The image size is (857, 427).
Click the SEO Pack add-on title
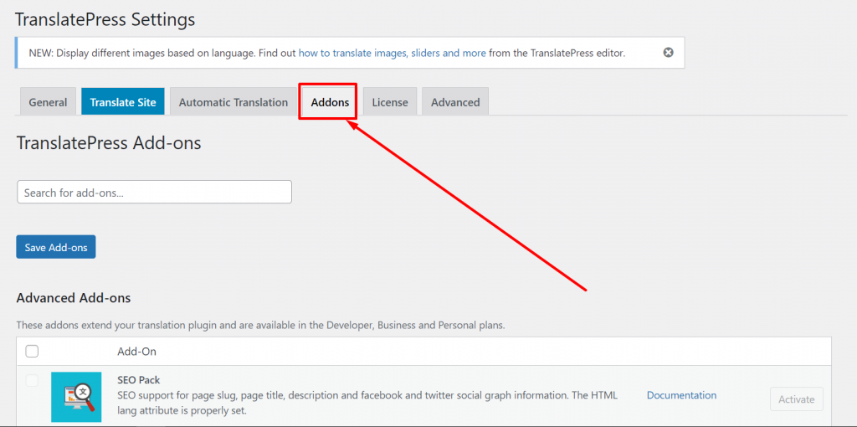(x=138, y=380)
